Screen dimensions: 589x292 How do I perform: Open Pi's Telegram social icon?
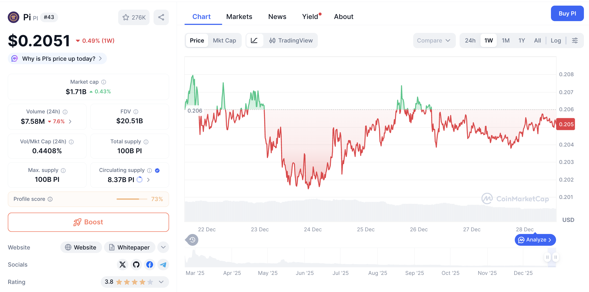pyautogui.click(x=163, y=264)
